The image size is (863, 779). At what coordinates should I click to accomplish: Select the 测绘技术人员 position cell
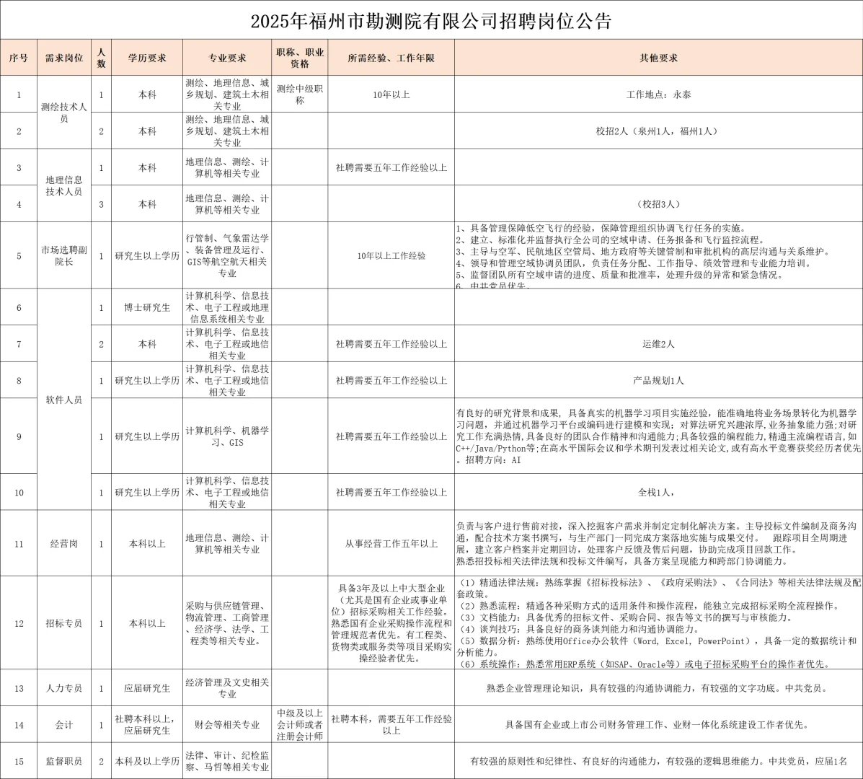coord(64,113)
